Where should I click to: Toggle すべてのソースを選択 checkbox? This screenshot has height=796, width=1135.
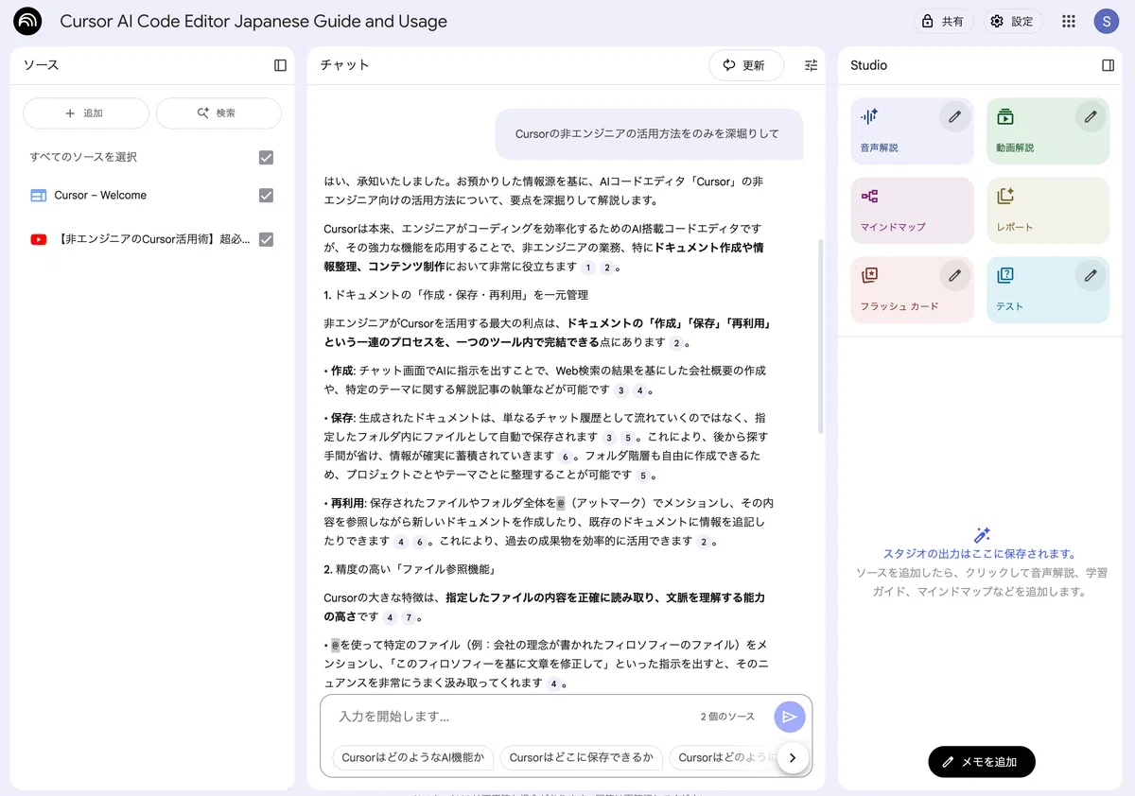pos(266,157)
